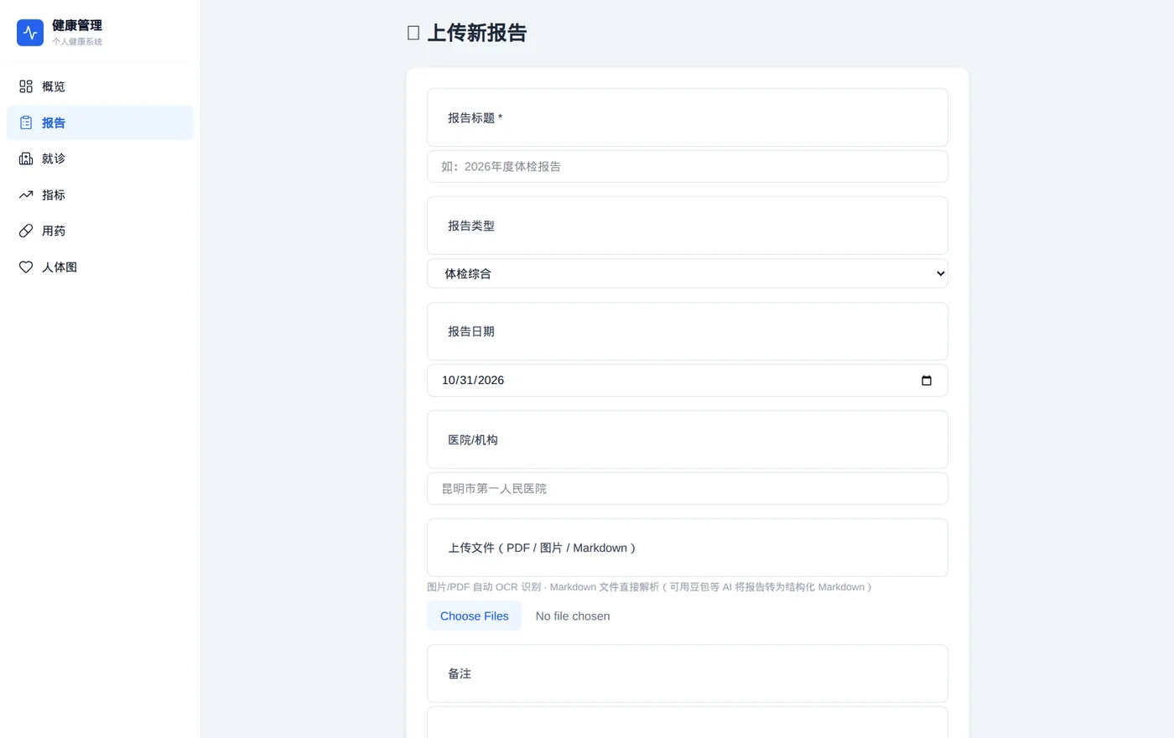Click the 报告 clipboard icon

[x=26, y=122]
